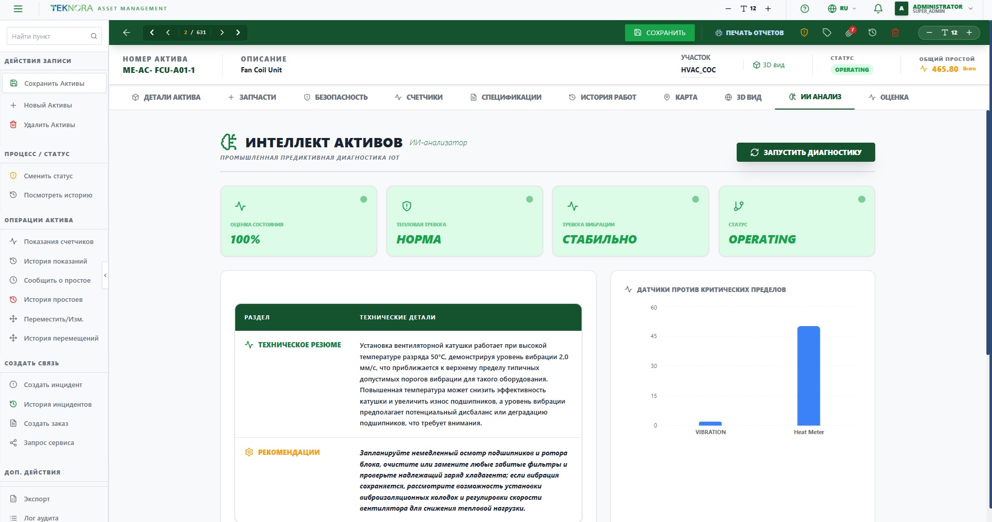Open the hamburger menu
Image resolution: width=992 pixels, height=522 pixels.
[18, 9]
